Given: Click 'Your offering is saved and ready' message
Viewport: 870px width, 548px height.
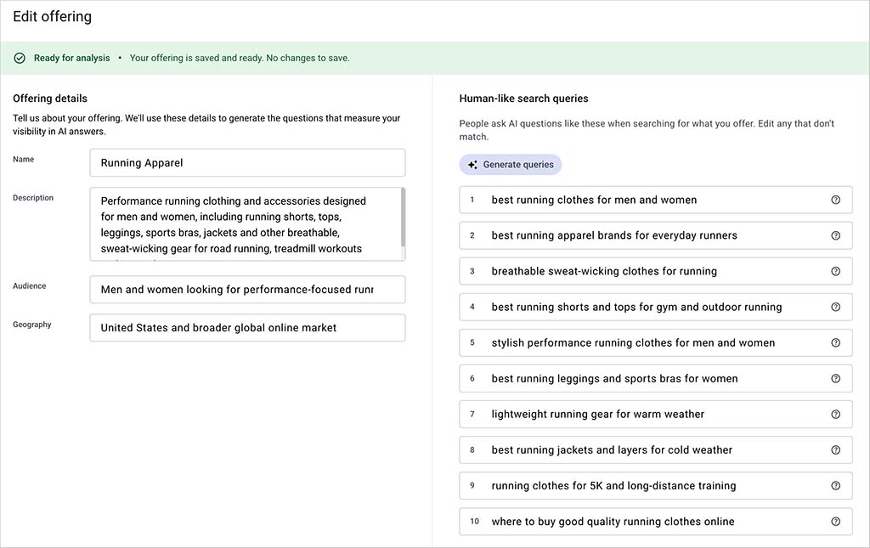Looking at the screenshot, I should point(240,59).
